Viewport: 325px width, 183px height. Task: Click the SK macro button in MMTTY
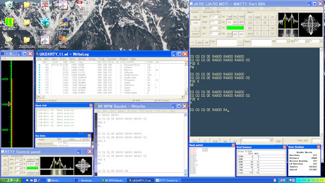[x=265, y=17]
